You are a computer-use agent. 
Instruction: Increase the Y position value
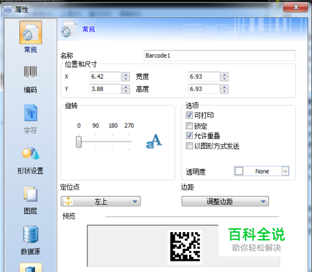click(126, 87)
